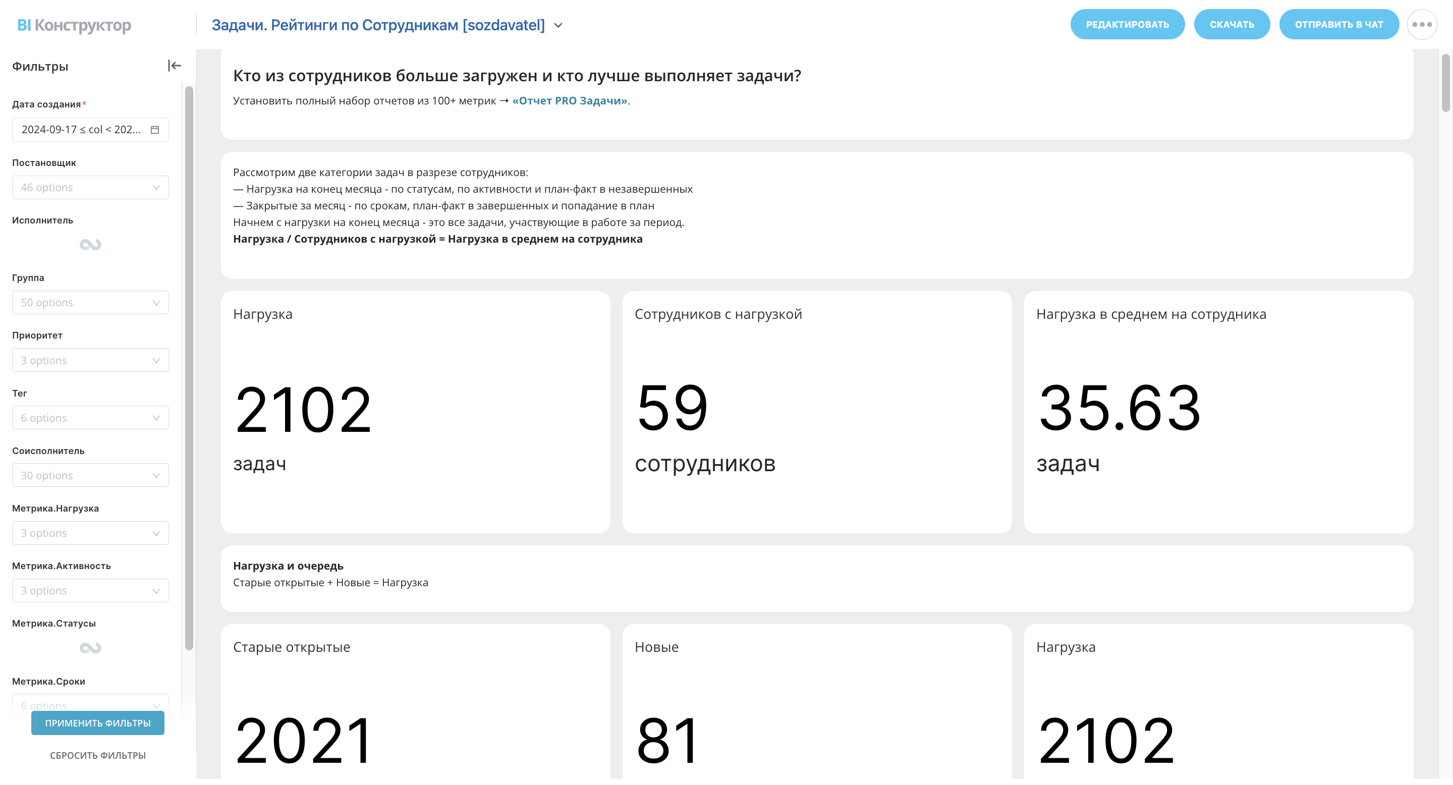Click the filters panel vertical scrollbar
The image size is (1453, 785).
189,367
